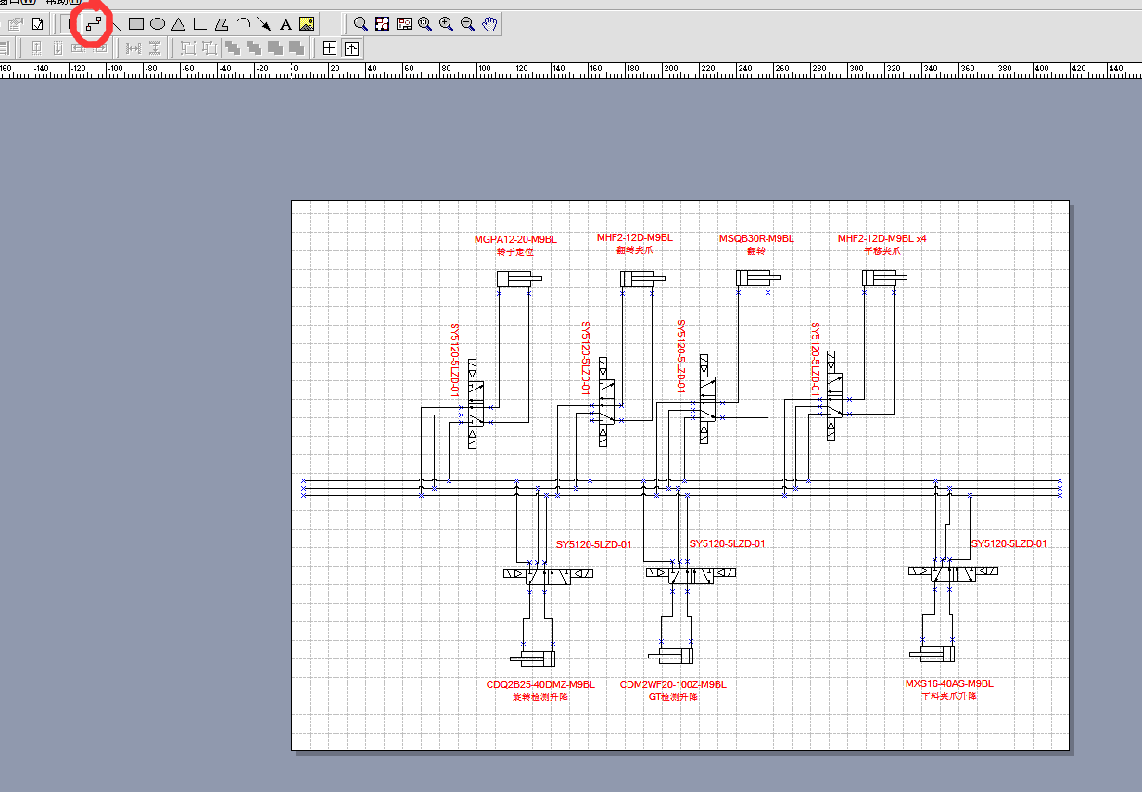Click the four-squares fit view icon
The width and height of the screenshot is (1142, 792).
[x=382, y=24]
